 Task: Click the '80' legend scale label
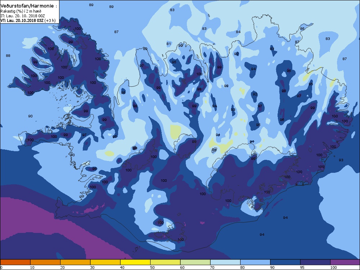tap(242, 267)
